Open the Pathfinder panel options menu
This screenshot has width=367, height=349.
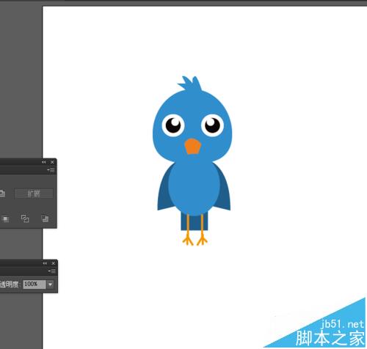[x=51, y=170]
